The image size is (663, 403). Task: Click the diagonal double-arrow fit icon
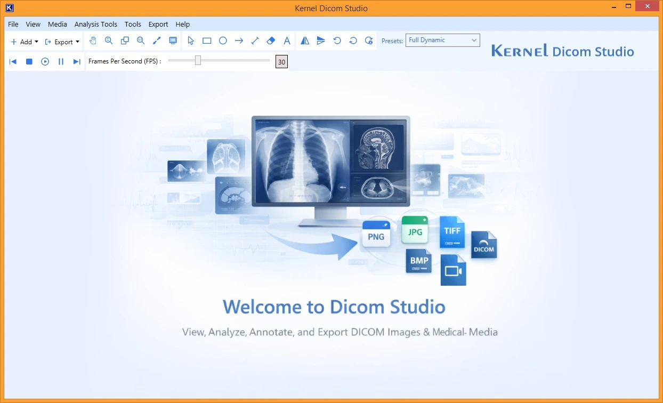(157, 41)
